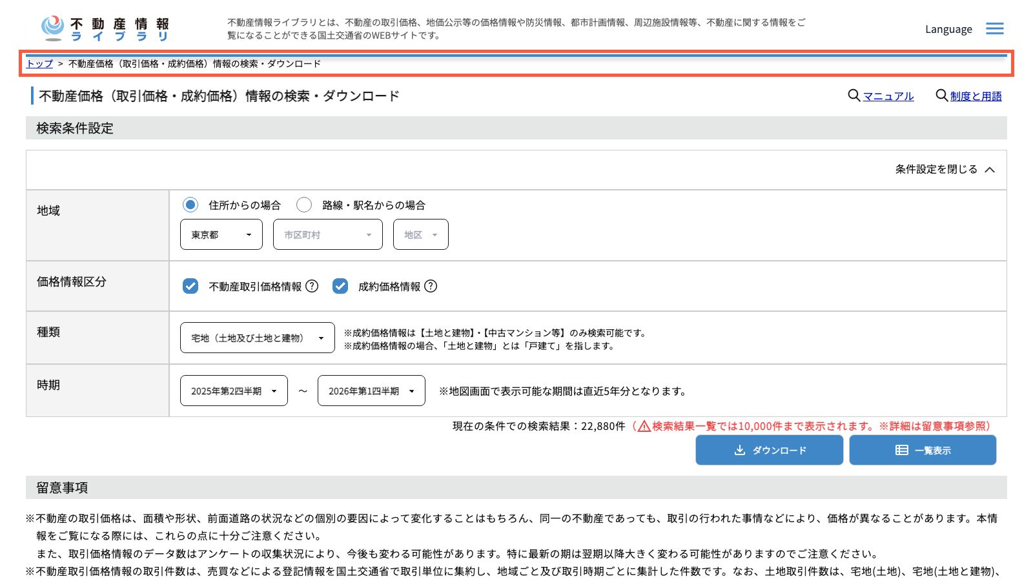Click the red warning triangle icon
Screen dimensions: 1033x581
(x=644, y=426)
